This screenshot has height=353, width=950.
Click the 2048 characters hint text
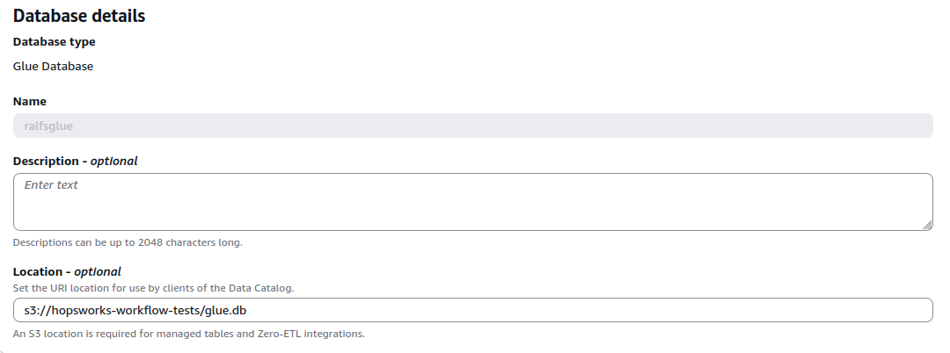[128, 242]
